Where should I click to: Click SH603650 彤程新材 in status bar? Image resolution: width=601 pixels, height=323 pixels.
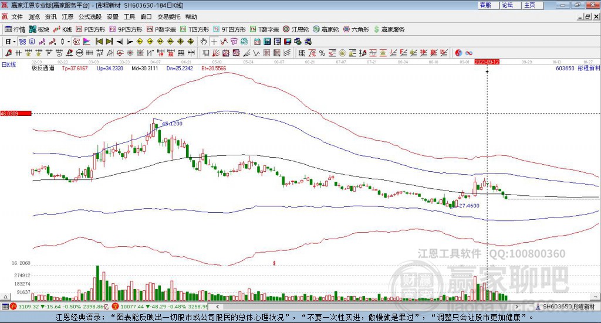click(568, 307)
